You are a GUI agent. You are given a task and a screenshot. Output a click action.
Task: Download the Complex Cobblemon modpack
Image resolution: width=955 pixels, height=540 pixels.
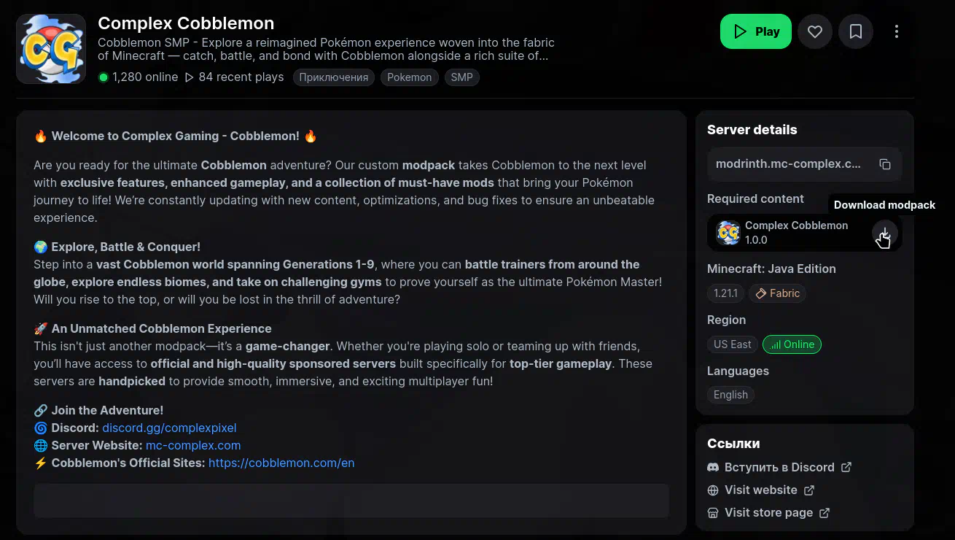[x=884, y=233]
